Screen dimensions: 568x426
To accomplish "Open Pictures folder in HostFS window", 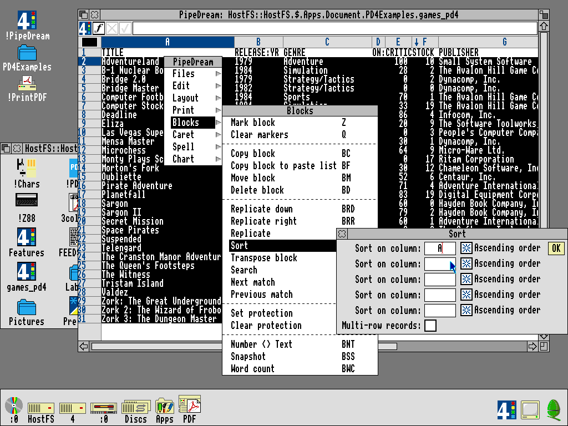I will (27, 312).
